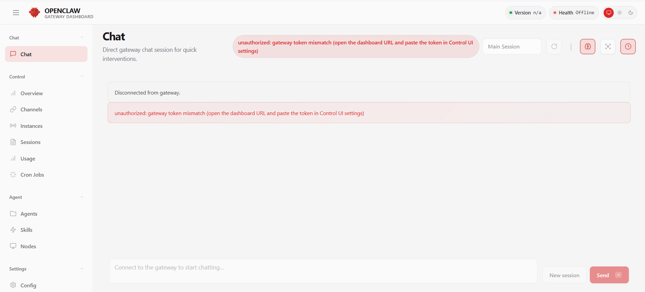Collapse the Control sidebar section
The width and height of the screenshot is (645, 292).
tap(82, 77)
